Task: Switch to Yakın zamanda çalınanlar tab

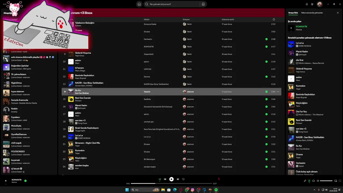Action: pos(312,13)
